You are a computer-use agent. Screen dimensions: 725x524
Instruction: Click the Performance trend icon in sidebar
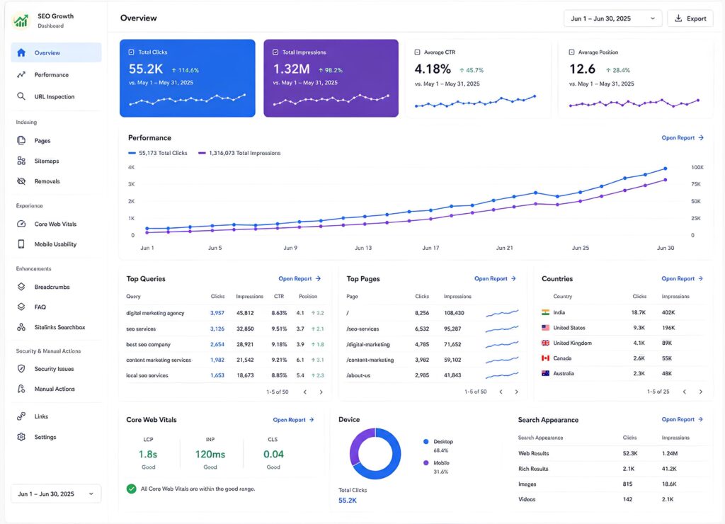tap(21, 74)
